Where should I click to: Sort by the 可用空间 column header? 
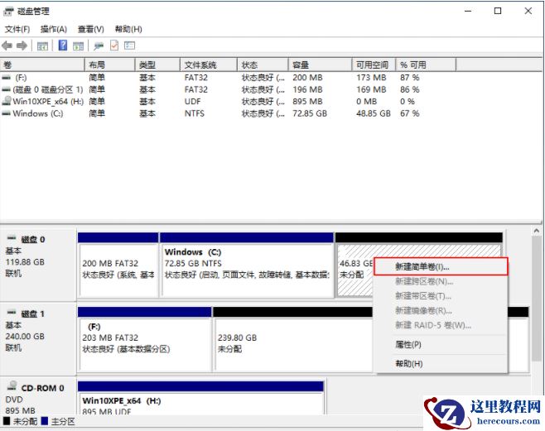coord(374,65)
